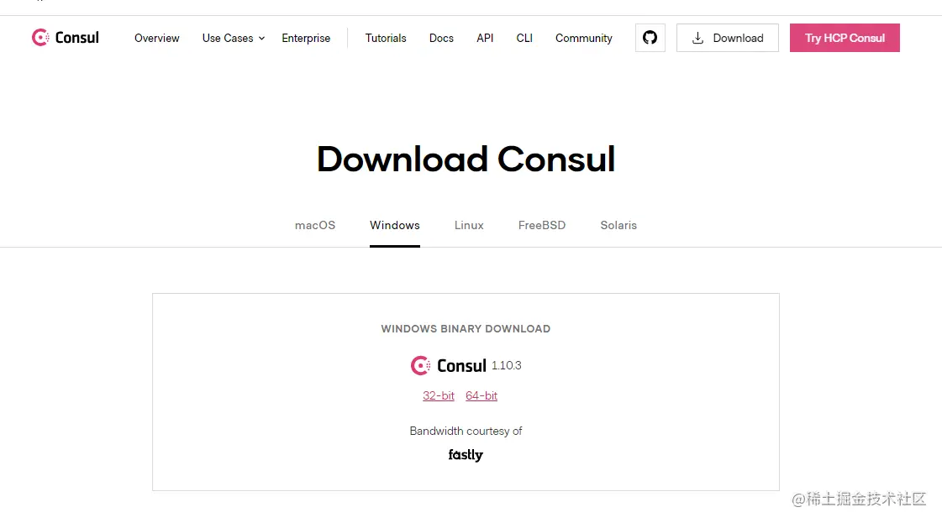This screenshot has height=523, width=942.
Task: Click the Consul logo in the navbar
Action: (65, 38)
